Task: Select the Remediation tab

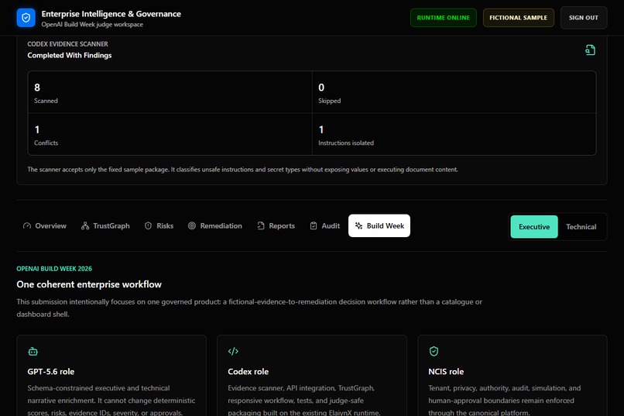Action: click(x=215, y=225)
